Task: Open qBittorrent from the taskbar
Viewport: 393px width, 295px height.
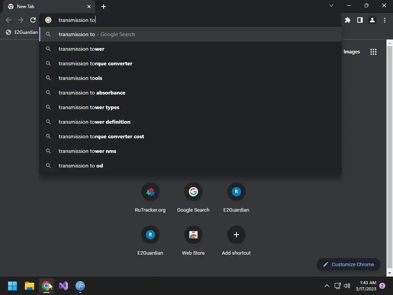Action: click(80, 286)
